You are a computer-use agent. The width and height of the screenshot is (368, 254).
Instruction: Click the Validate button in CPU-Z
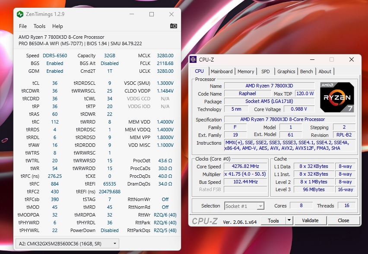pos(310,220)
